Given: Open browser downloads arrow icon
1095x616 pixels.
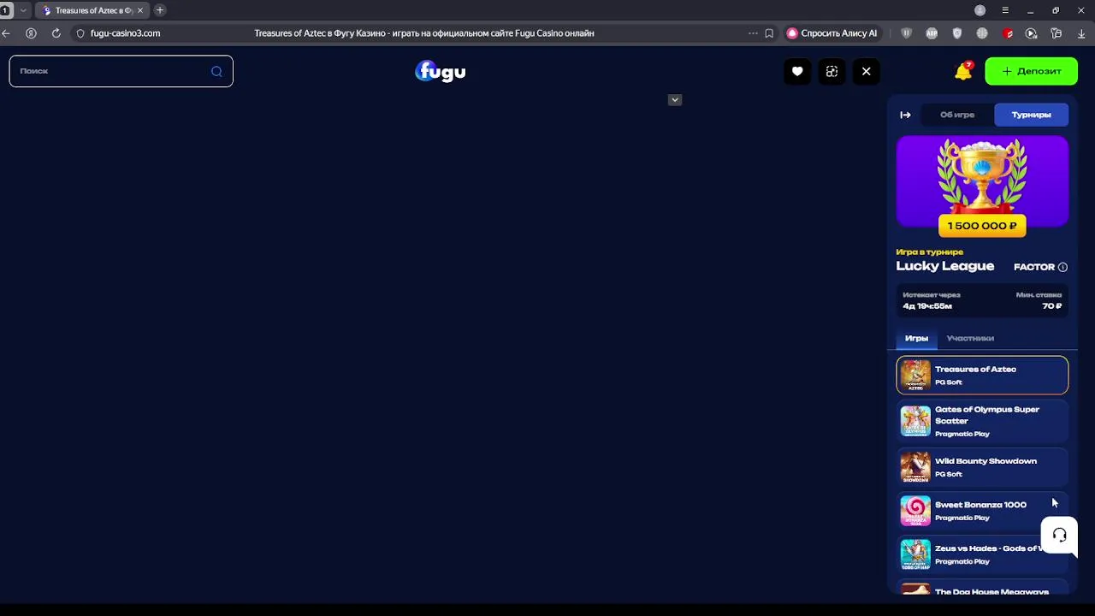Looking at the screenshot, I should 1082,33.
